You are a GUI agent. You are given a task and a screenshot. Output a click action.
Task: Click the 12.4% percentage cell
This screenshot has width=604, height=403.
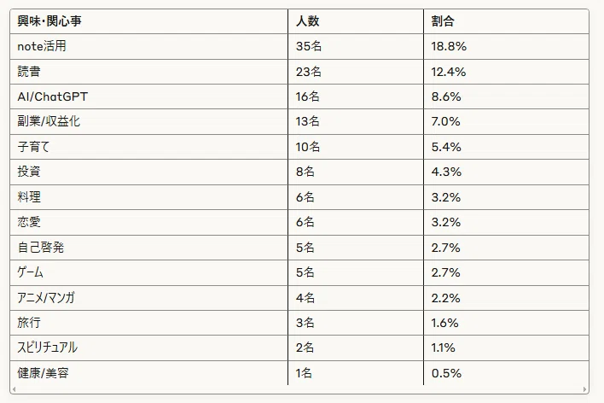click(x=506, y=72)
